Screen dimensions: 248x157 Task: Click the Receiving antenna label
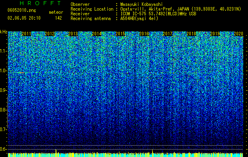point(91,18)
